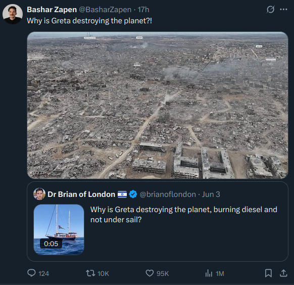
Task: Click the Grok explain icon
Action: pyautogui.click(x=270, y=10)
